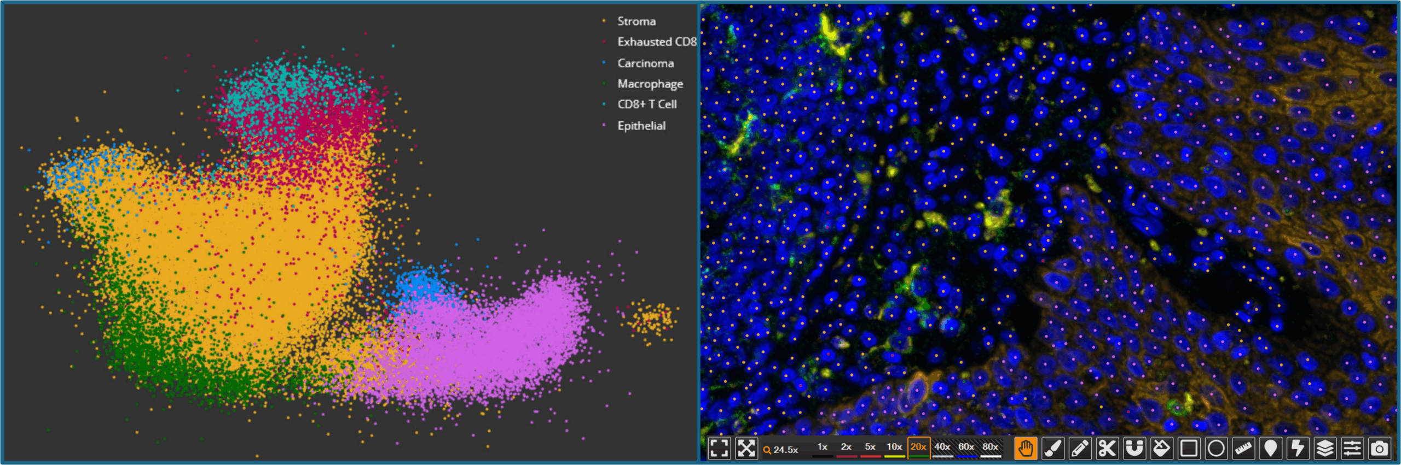Open the image adjustment sliders icon
This screenshot has width=1401, height=465.
[1352, 449]
